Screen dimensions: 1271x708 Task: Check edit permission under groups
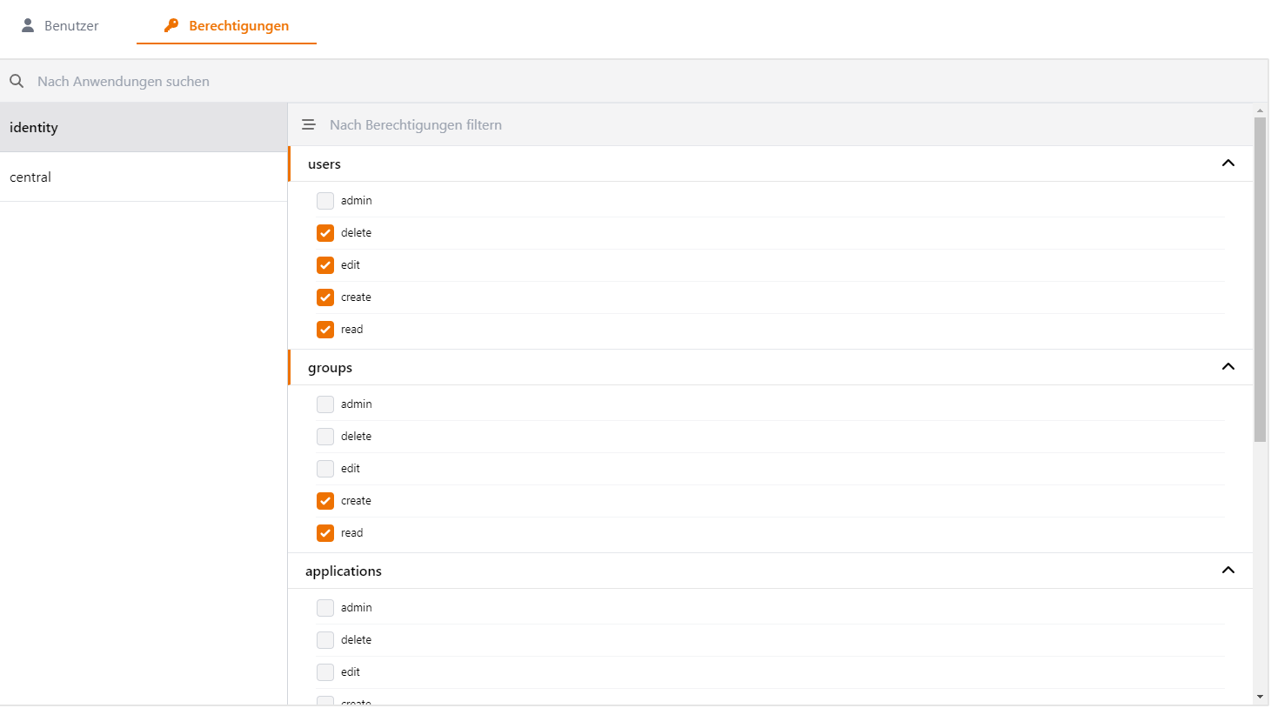(325, 469)
